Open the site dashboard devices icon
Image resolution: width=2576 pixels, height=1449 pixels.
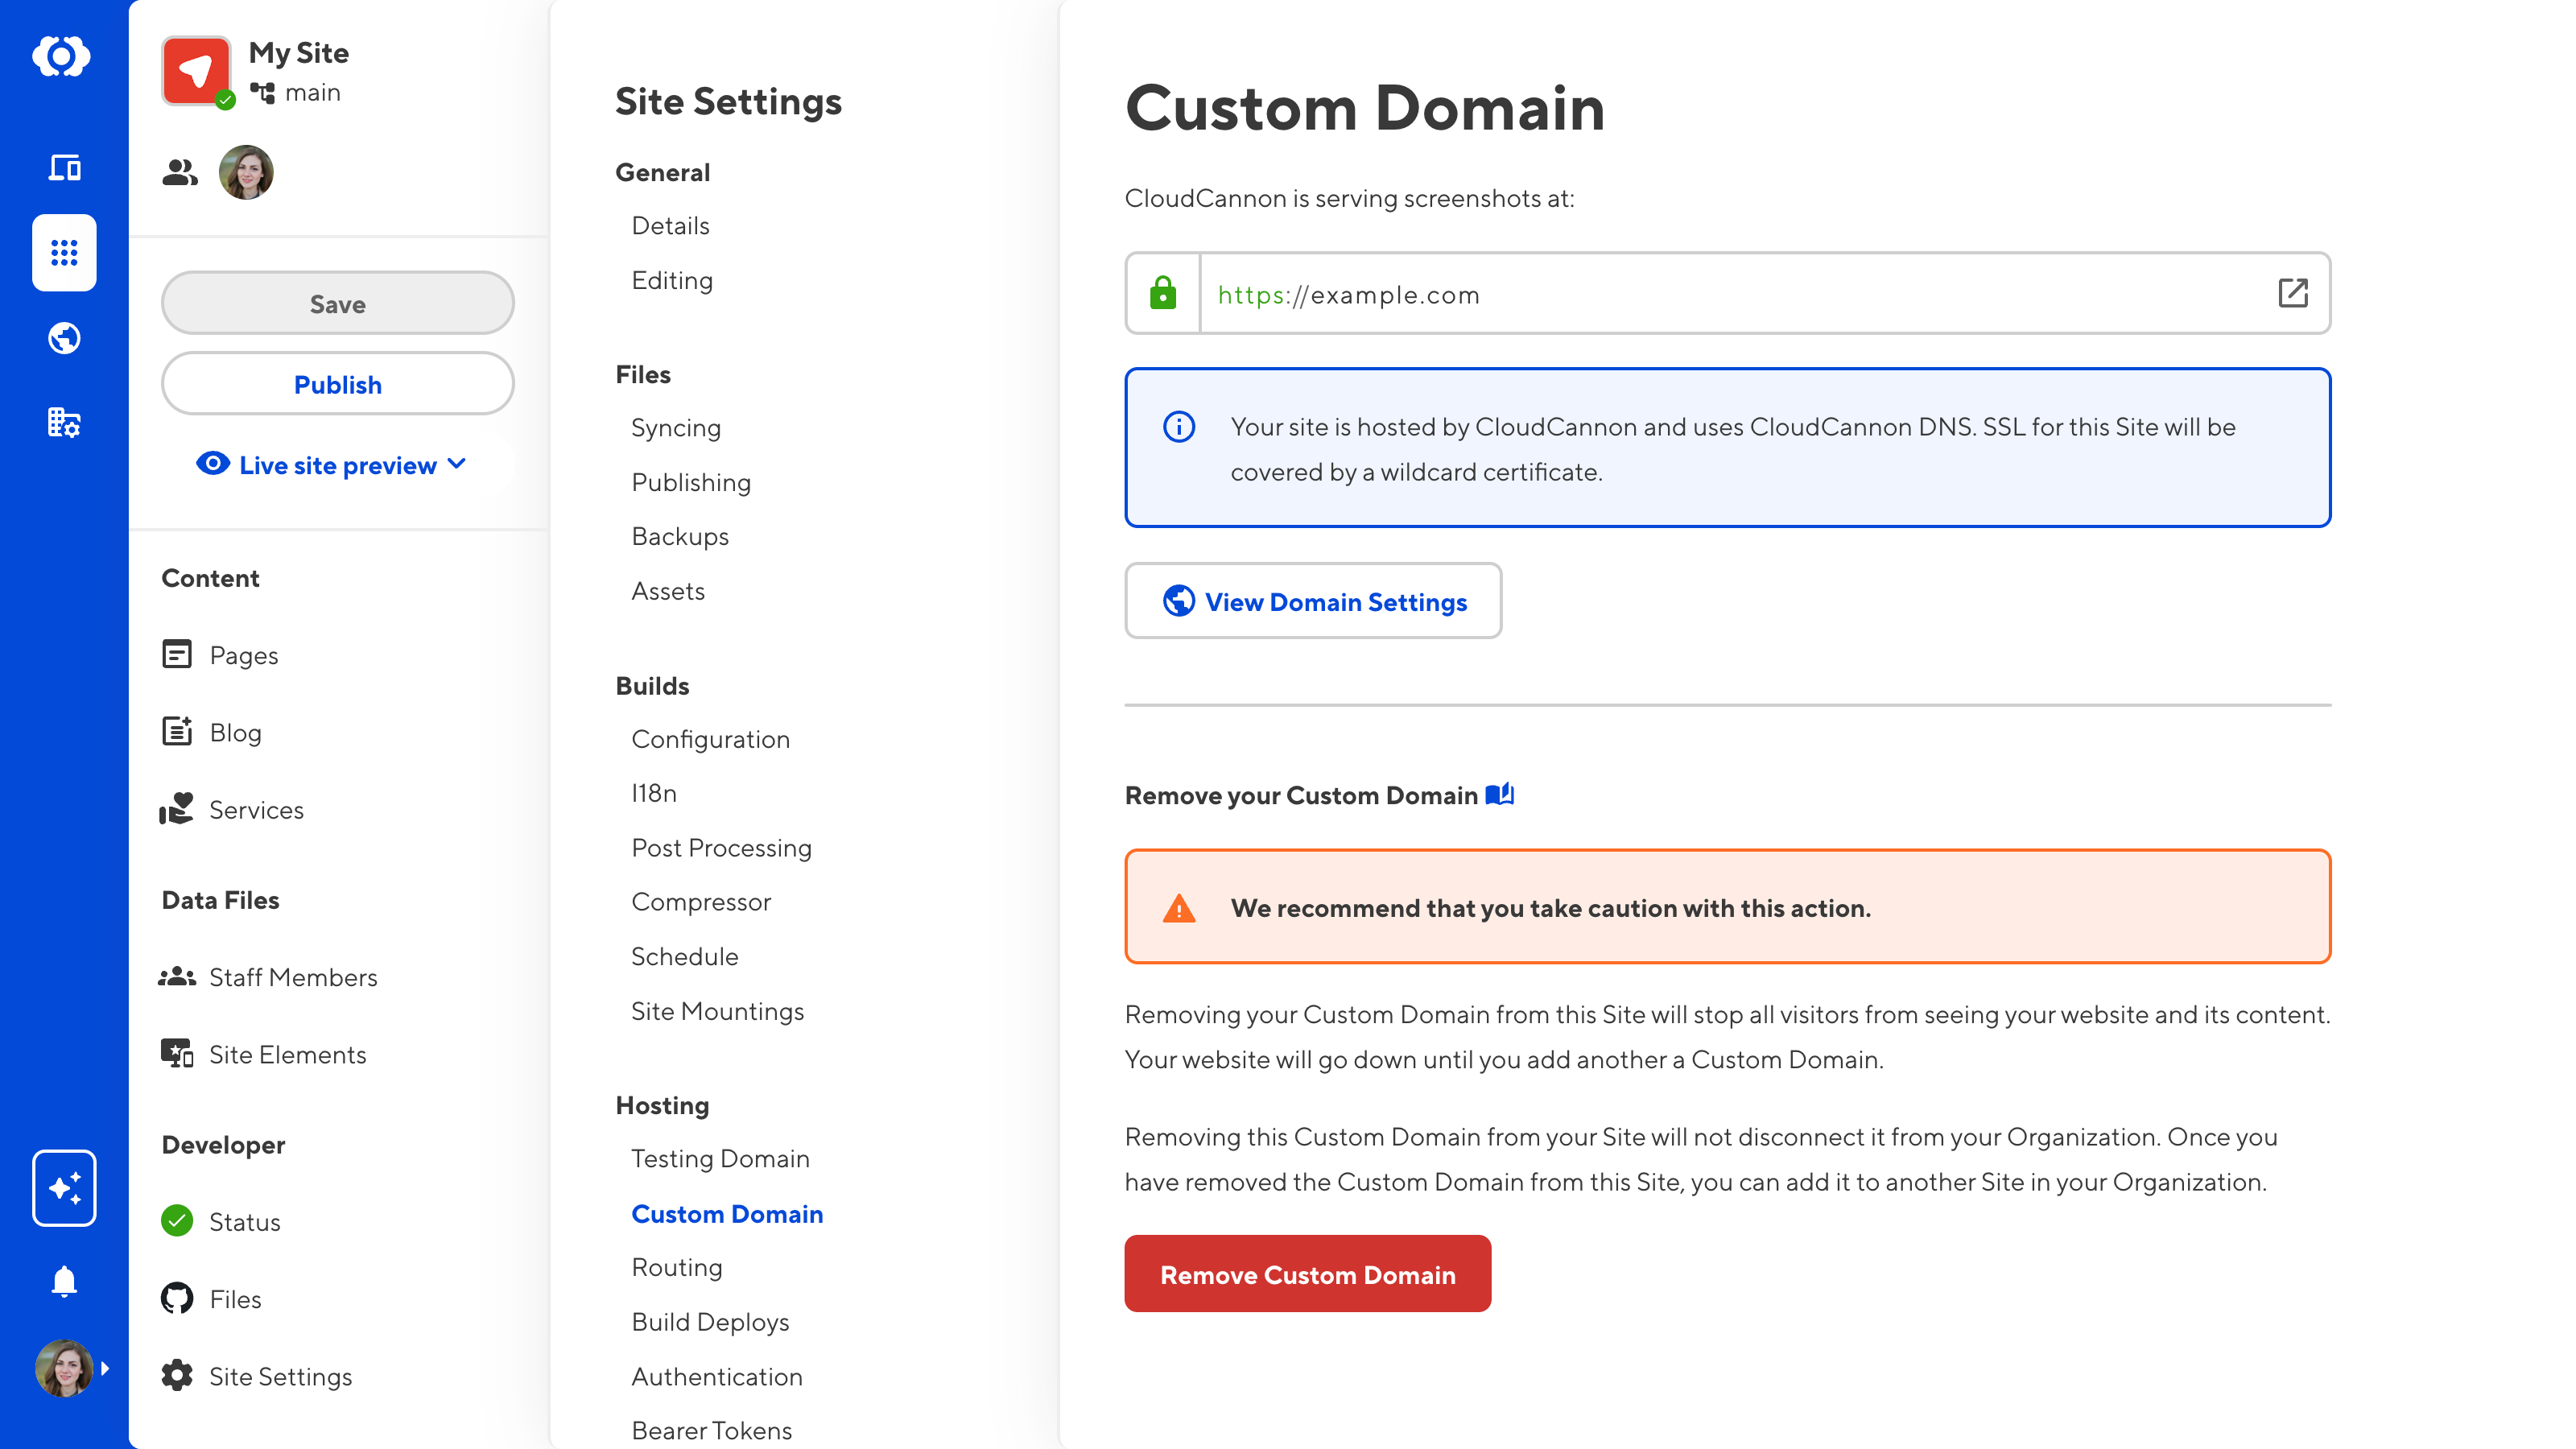click(x=64, y=167)
